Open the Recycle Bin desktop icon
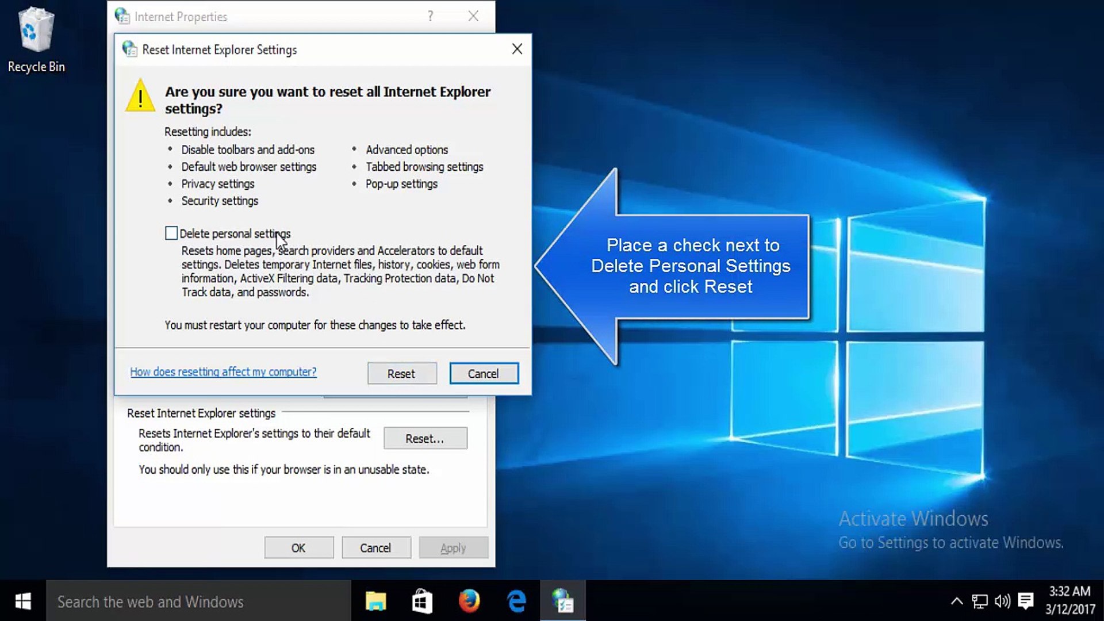Screen dimensions: 1104x621 pos(36,39)
